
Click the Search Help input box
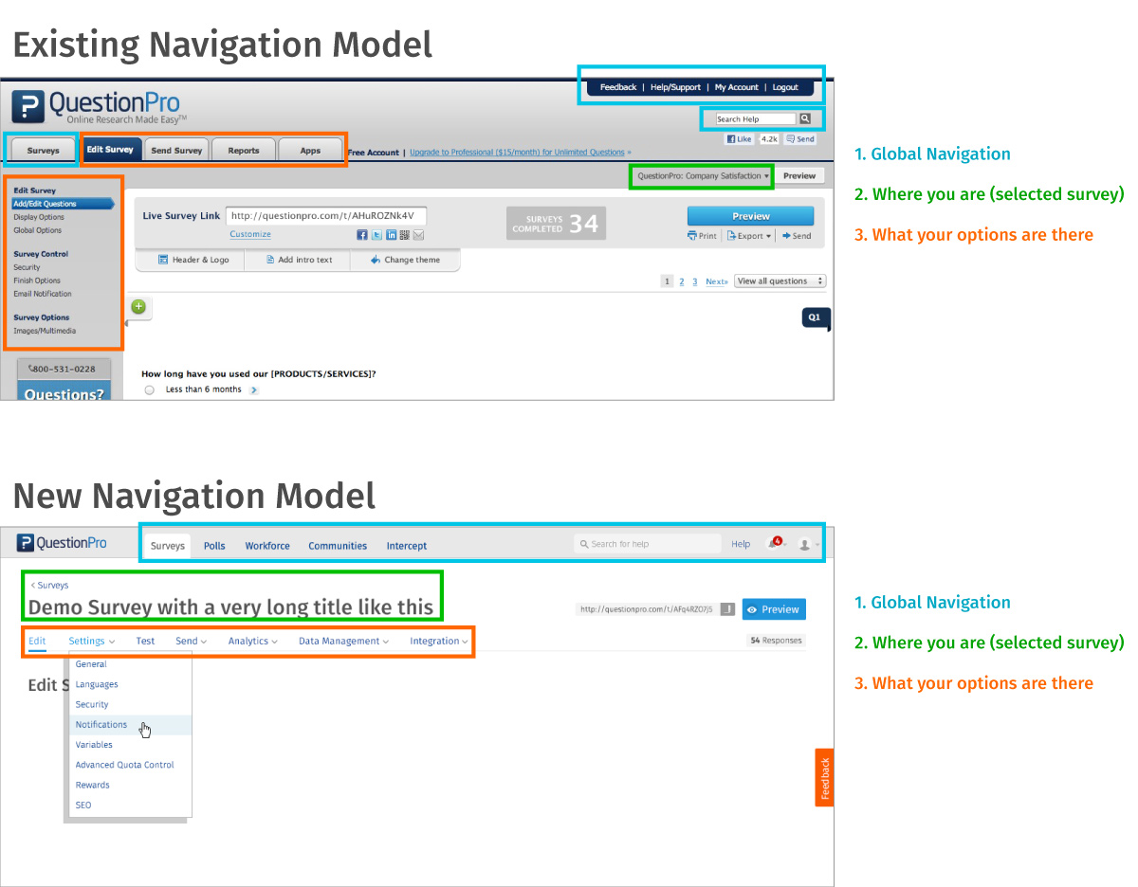[x=756, y=119]
